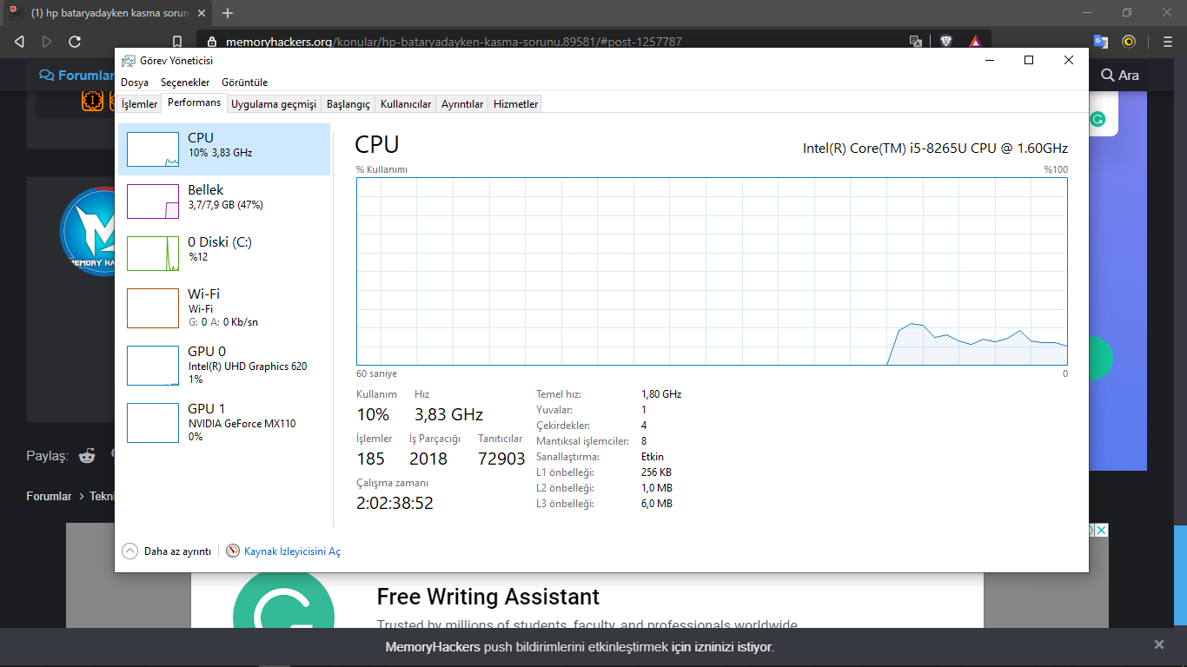Click the Task Manager title bar icon
This screenshot has height=667, width=1187.
point(129,61)
